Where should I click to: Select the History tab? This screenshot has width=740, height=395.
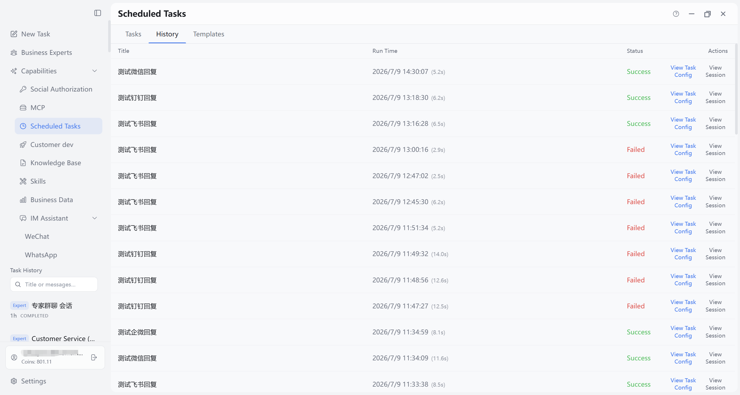[167, 34]
